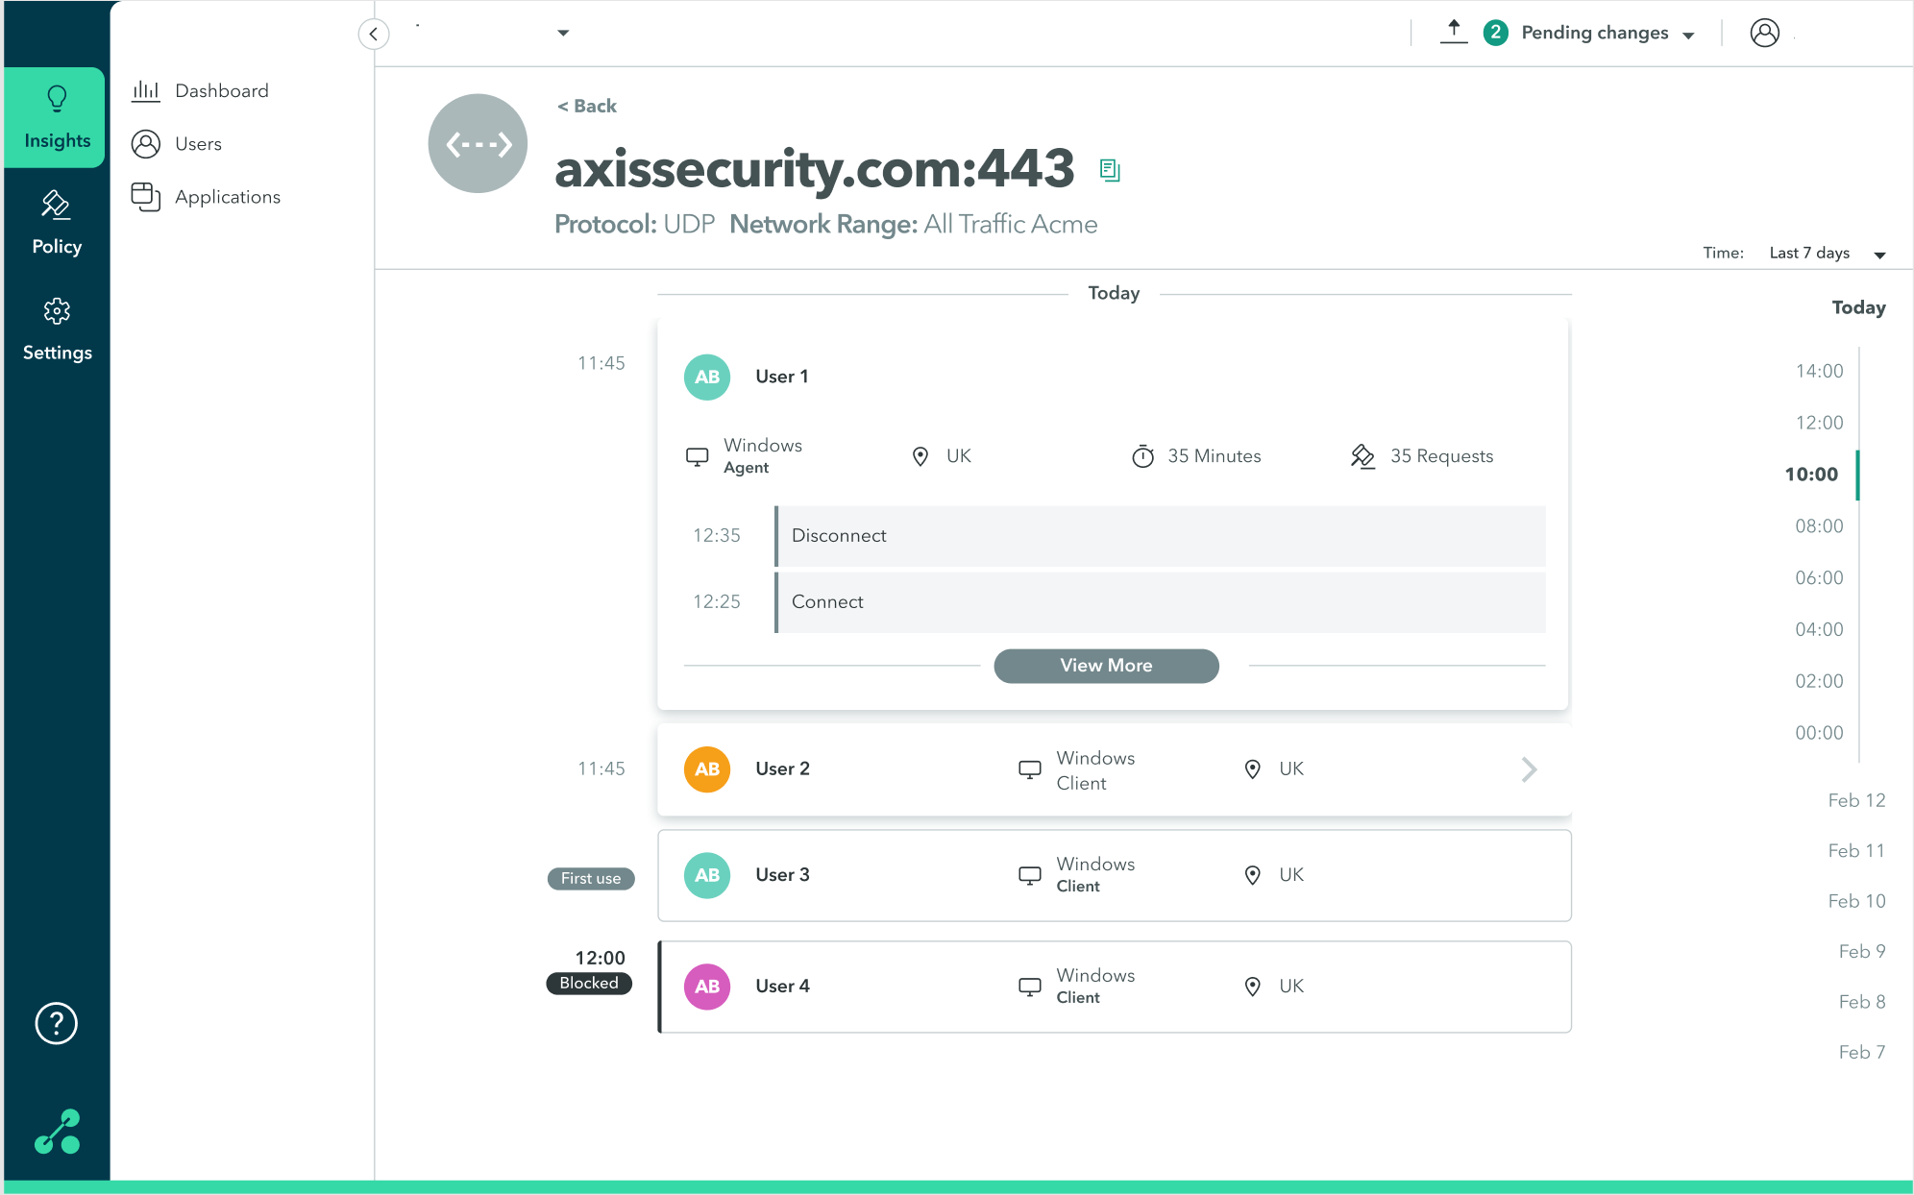Click the help question mark icon

[x=57, y=1023]
